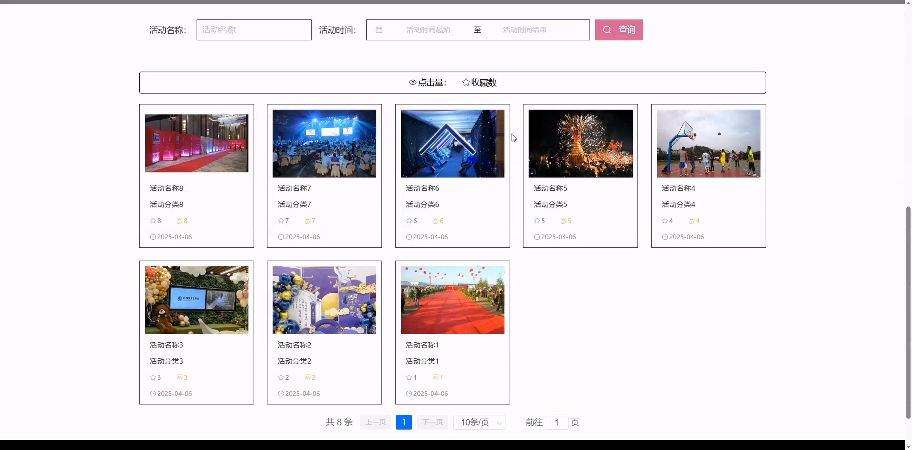
Task: Click the comment icon on 活动名称1 card
Action: (x=435, y=378)
